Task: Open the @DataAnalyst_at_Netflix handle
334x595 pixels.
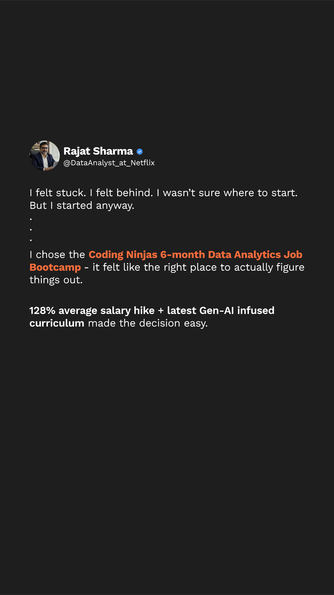Action: pos(109,163)
